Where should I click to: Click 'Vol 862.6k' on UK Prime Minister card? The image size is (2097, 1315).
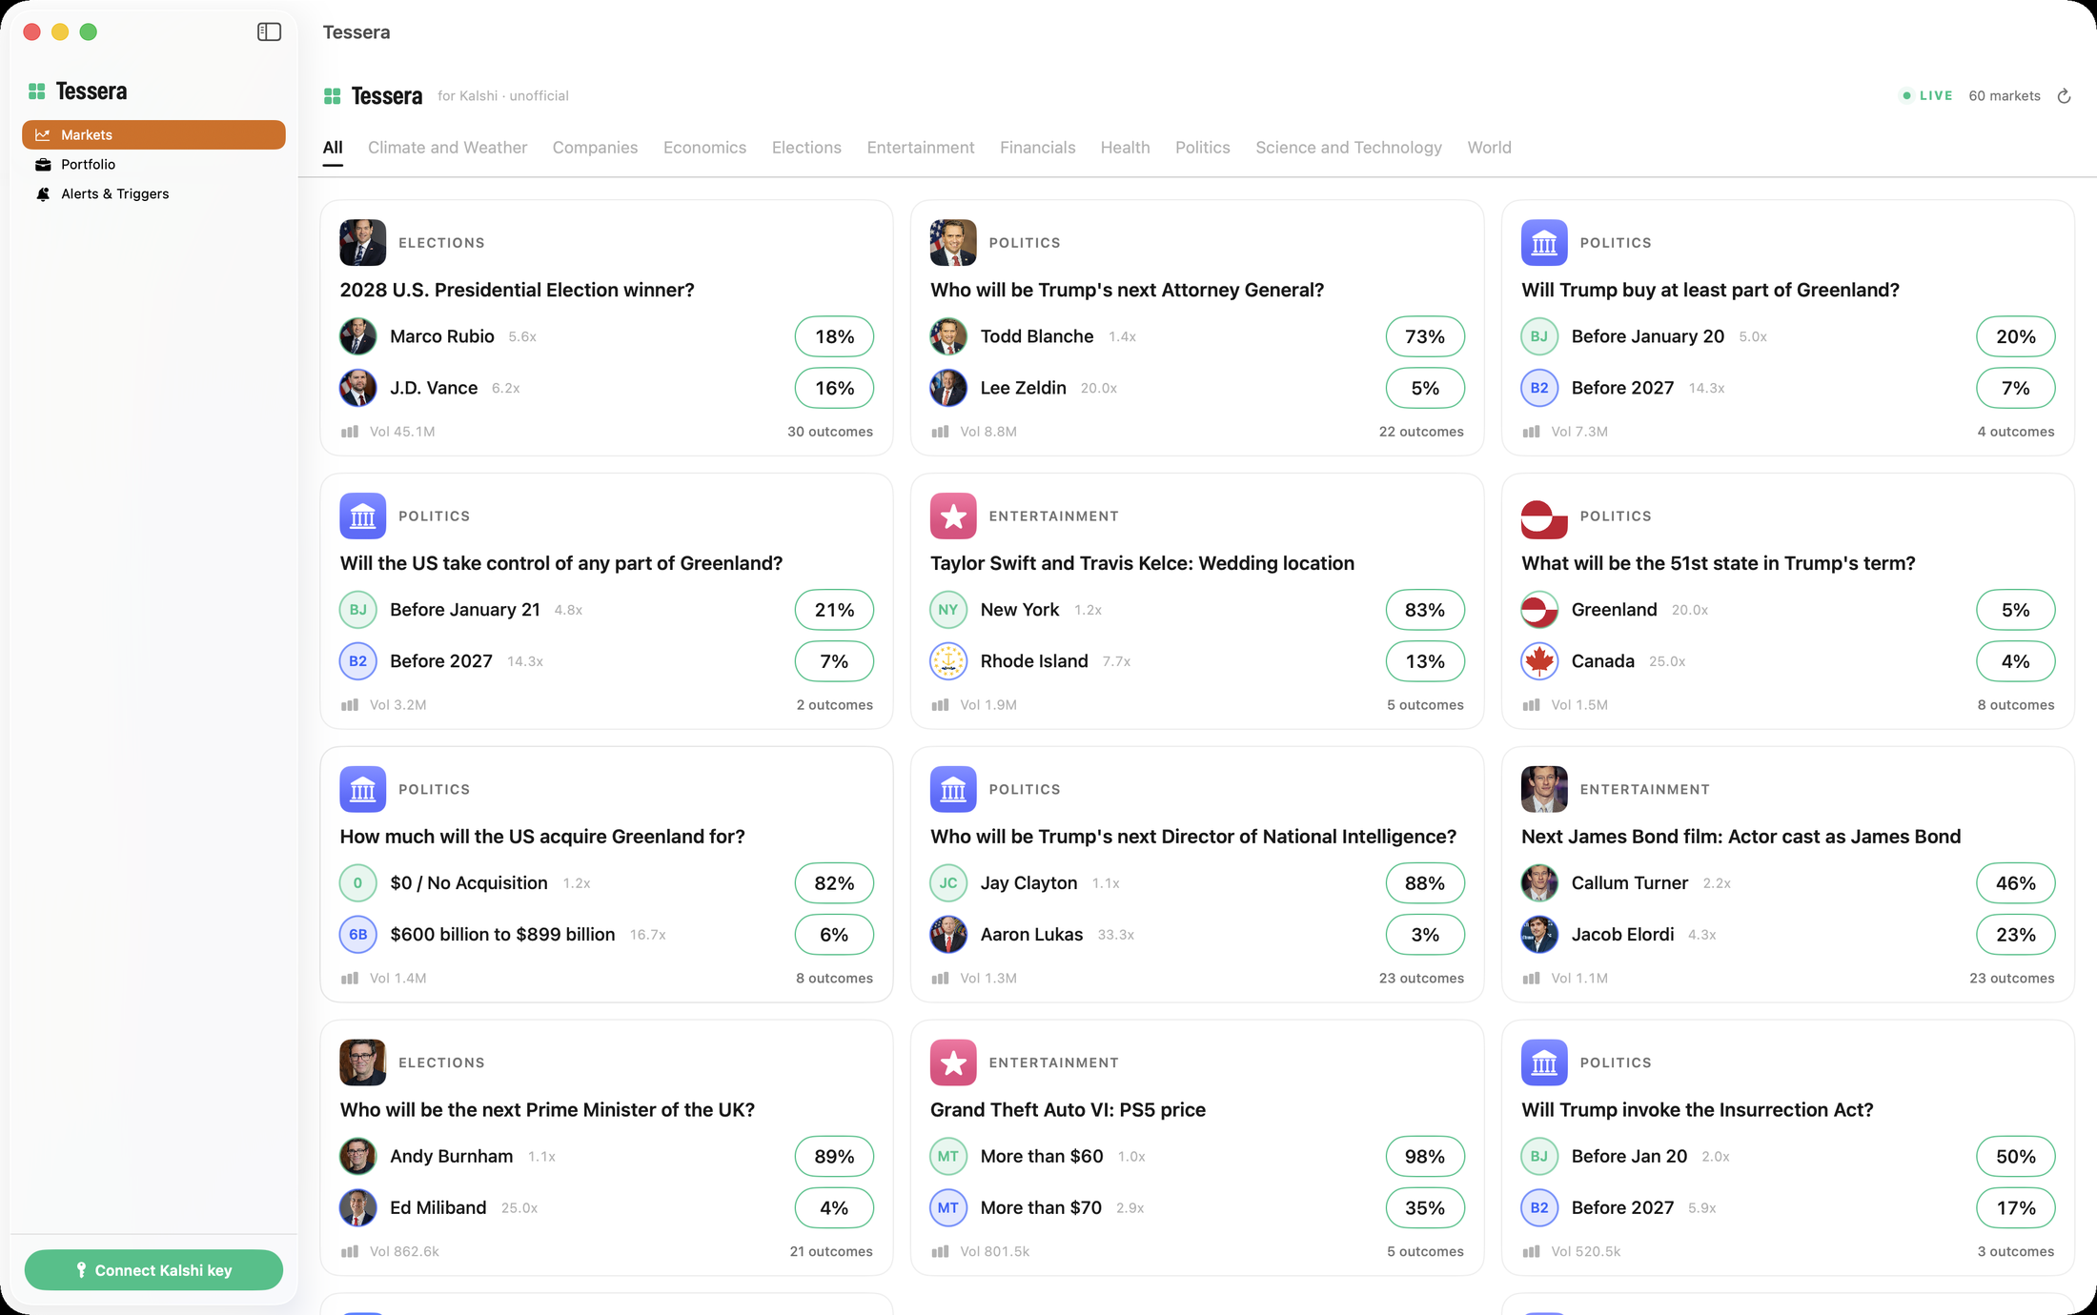[404, 1252]
